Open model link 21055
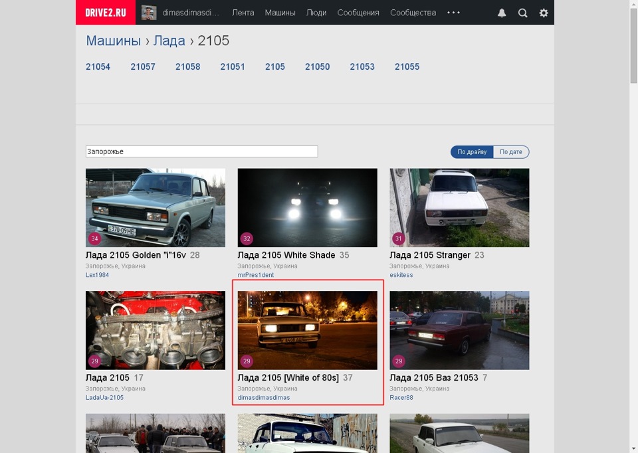638x453 pixels. (407, 66)
